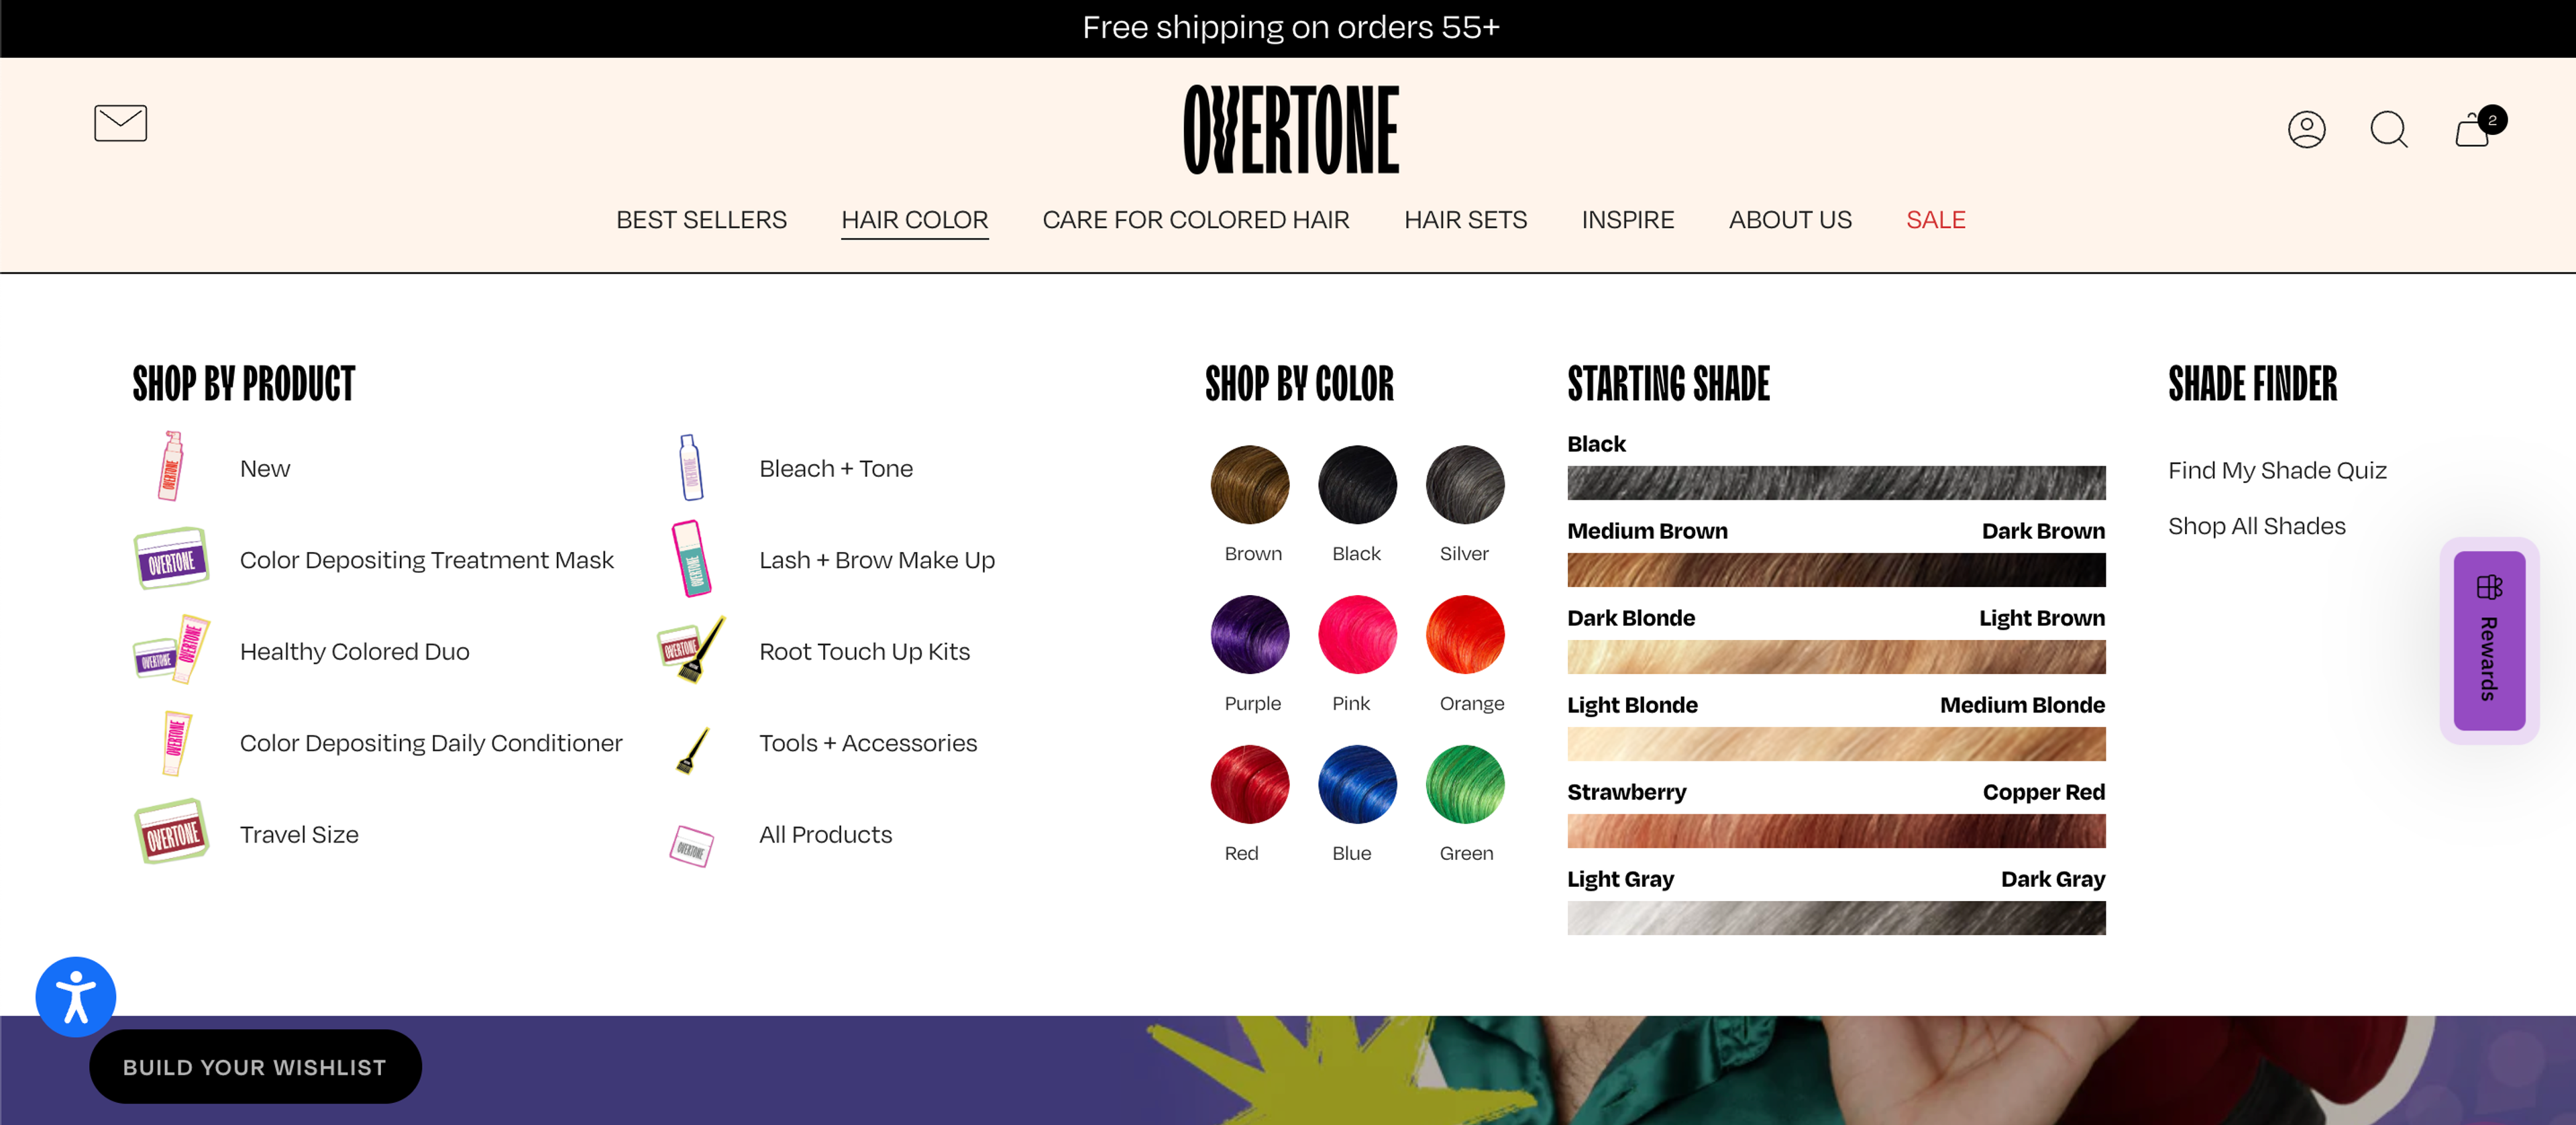
Task: Open the accessibility widget icon
Action: pyautogui.click(x=76, y=996)
